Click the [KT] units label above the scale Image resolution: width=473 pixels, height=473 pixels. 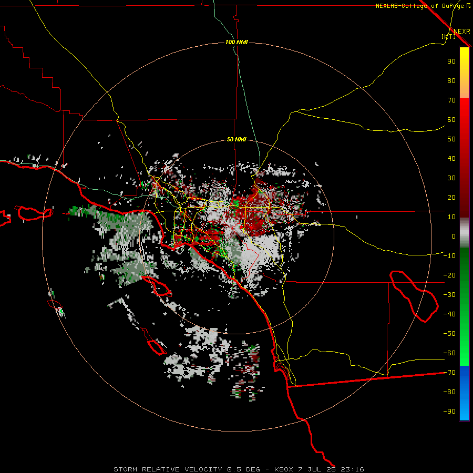(449, 36)
